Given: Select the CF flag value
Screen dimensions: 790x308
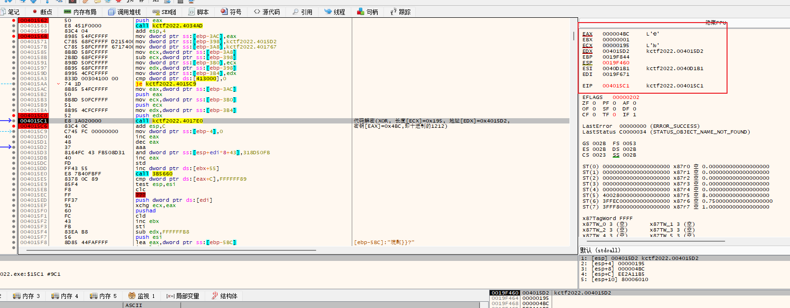Looking at the screenshot, I should pos(594,115).
